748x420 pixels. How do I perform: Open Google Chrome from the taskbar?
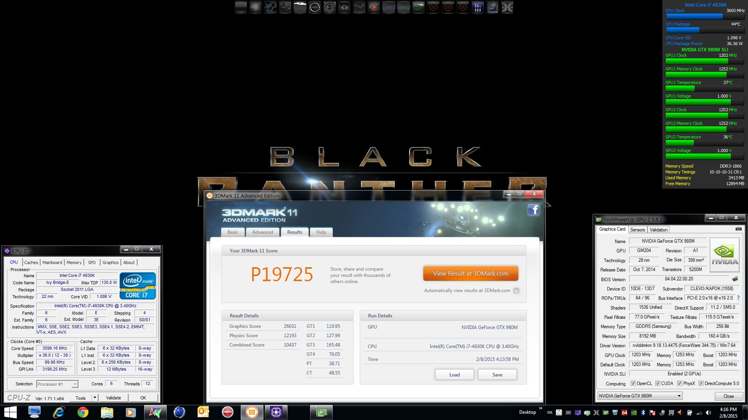click(x=83, y=412)
